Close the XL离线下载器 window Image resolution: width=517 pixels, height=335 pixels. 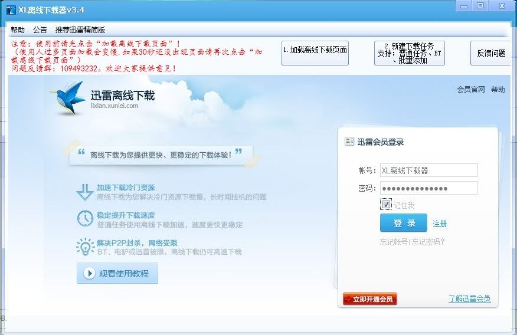[x=502, y=5]
